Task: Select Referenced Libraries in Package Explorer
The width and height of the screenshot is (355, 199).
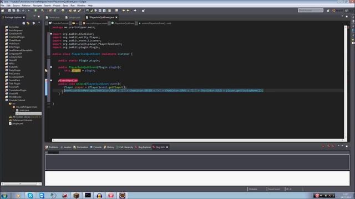Action: coord(21,120)
